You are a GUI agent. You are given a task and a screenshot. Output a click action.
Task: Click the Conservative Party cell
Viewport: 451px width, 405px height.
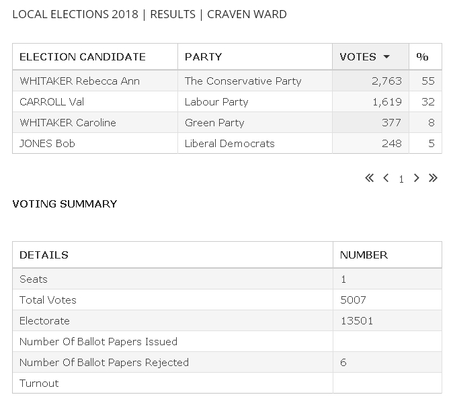(x=243, y=81)
